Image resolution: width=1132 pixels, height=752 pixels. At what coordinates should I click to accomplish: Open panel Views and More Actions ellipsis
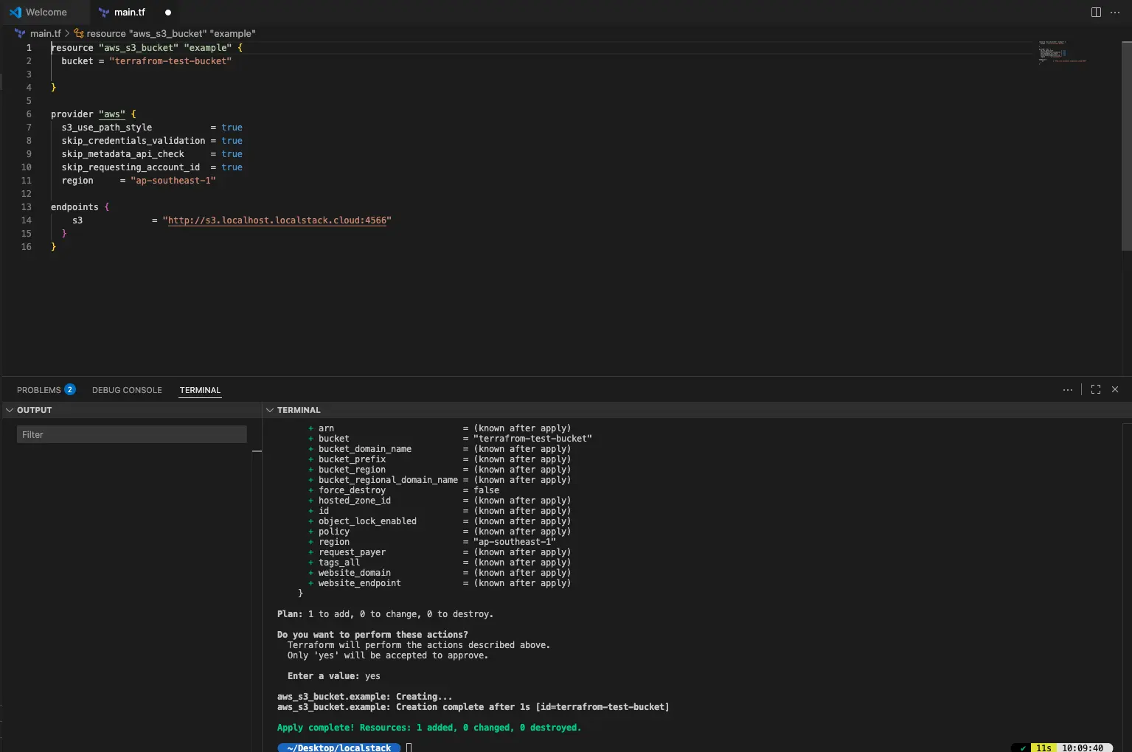(x=1068, y=389)
